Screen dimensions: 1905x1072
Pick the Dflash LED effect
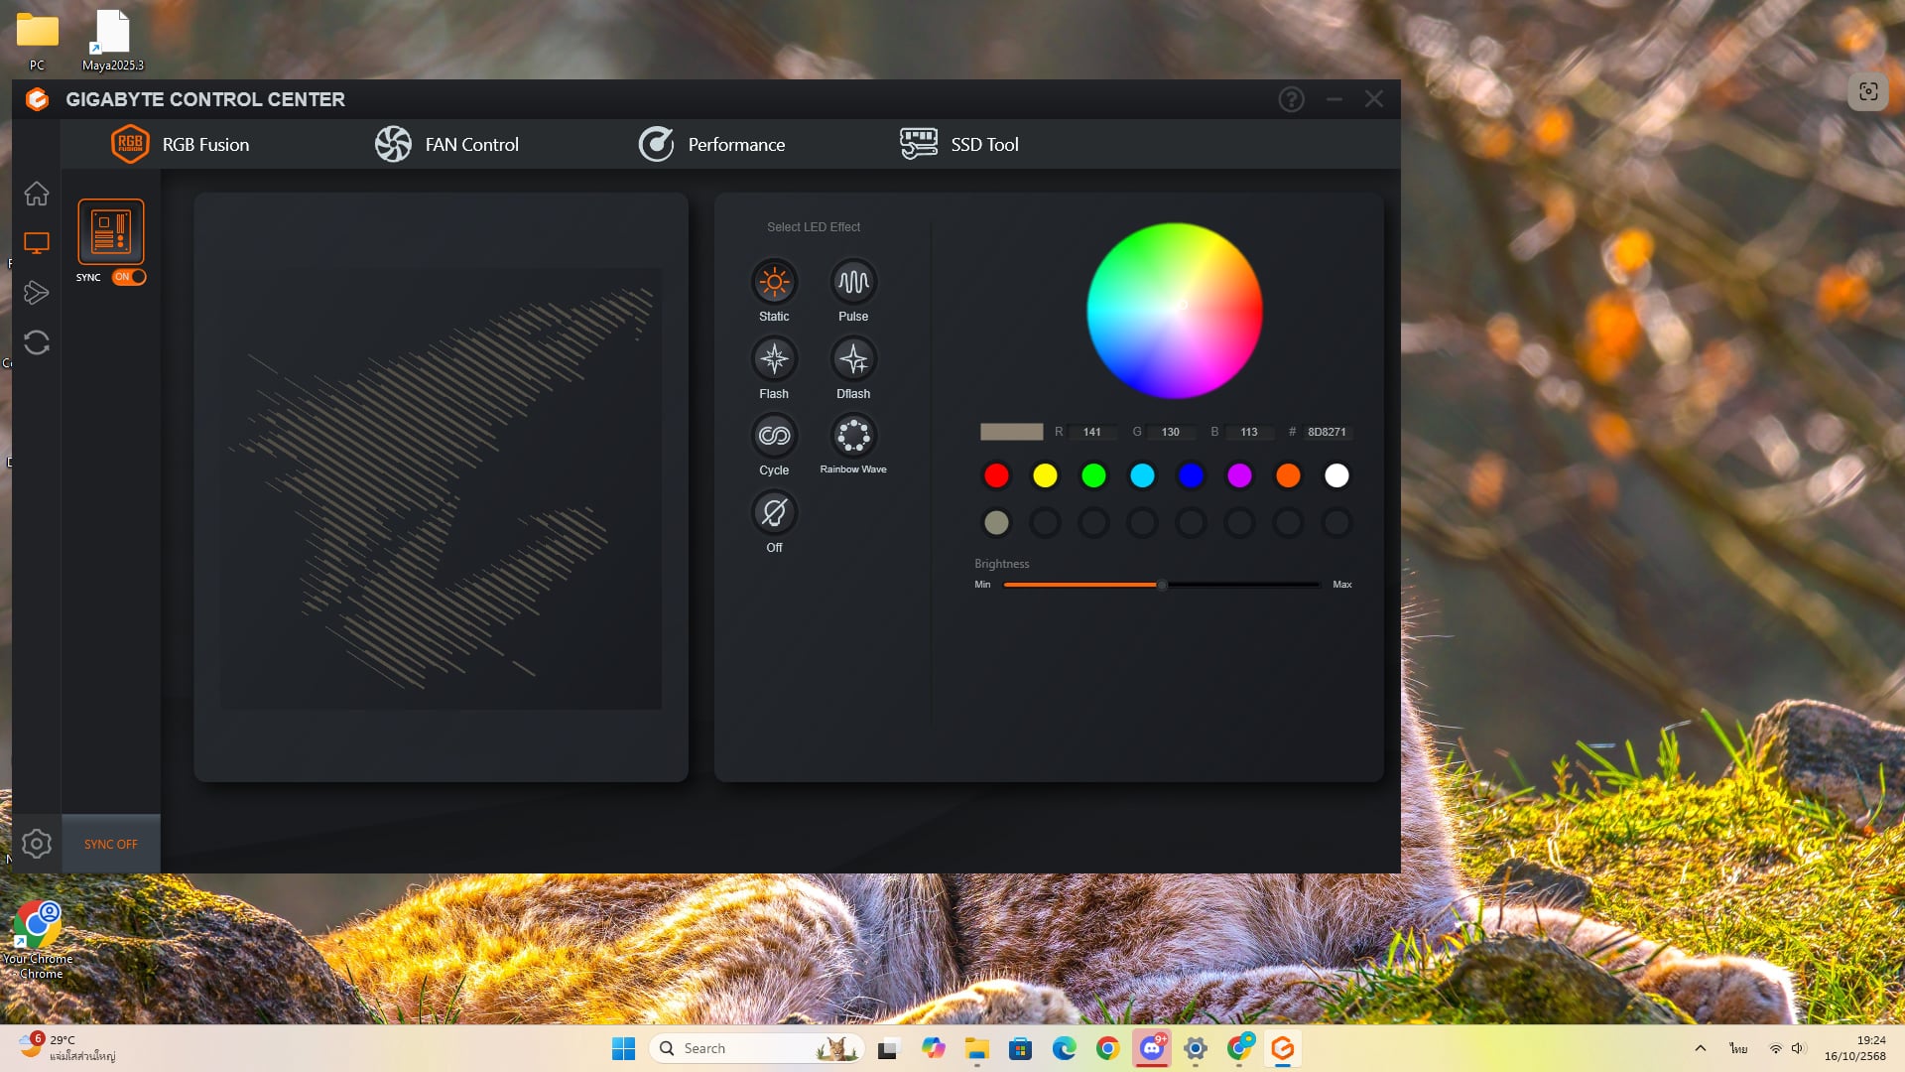tap(853, 359)
